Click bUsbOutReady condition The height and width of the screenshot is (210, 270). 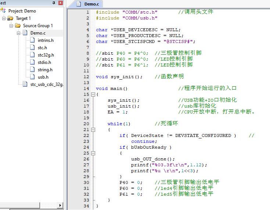click(149, 147)
